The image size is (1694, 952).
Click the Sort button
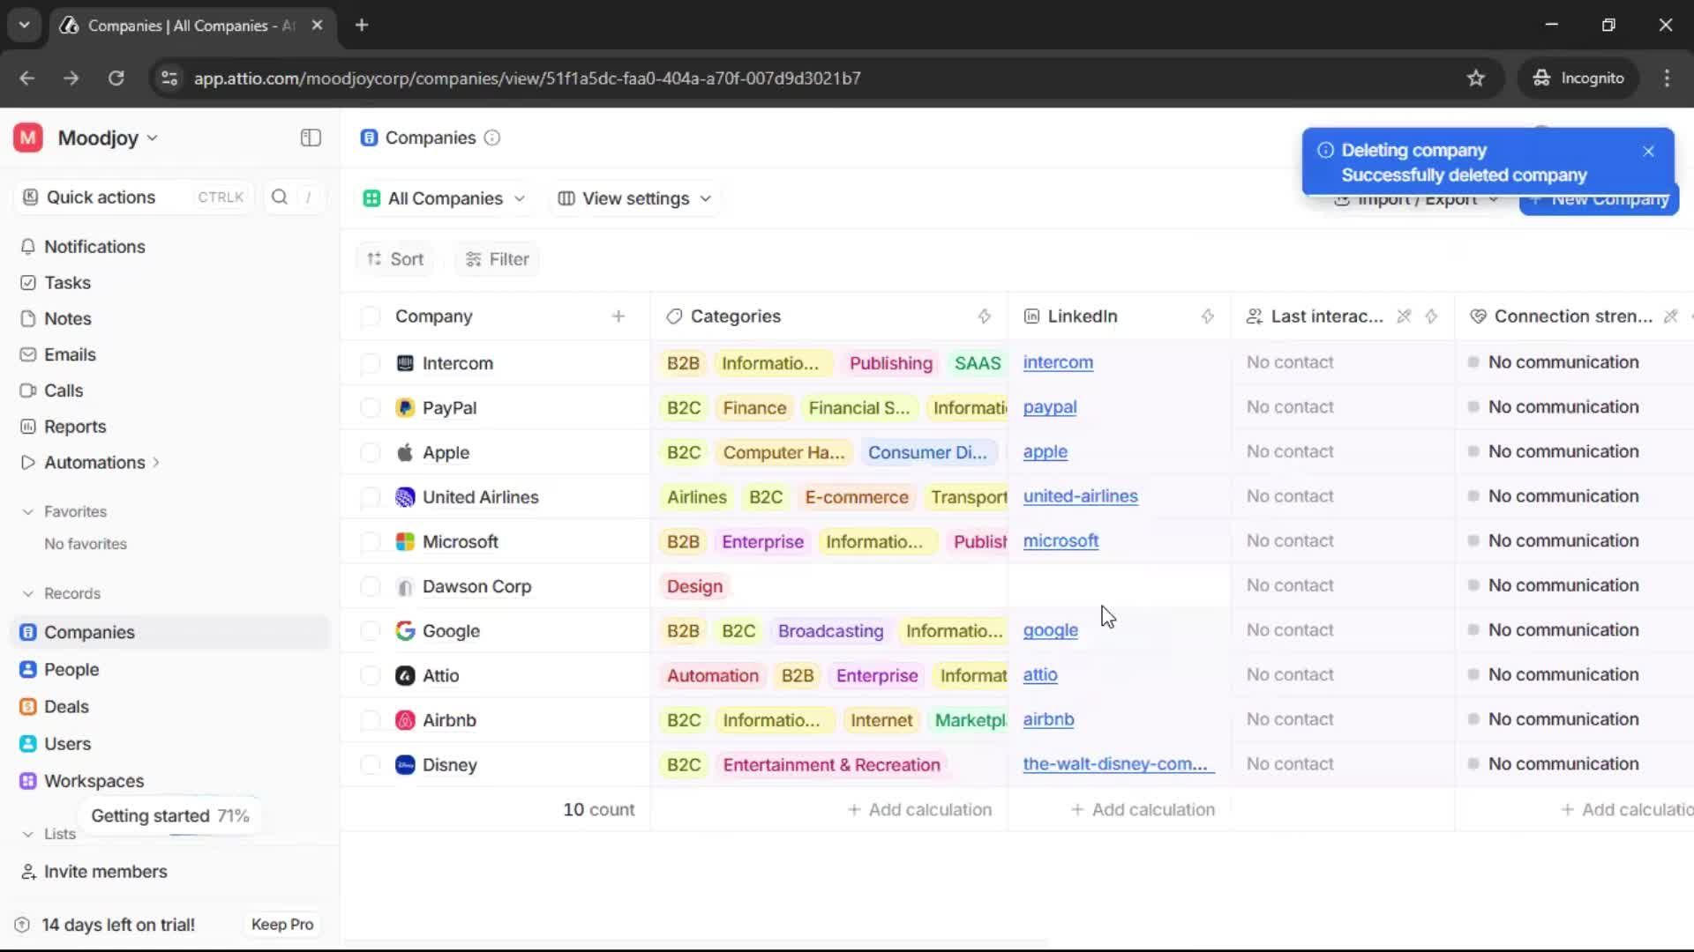(x=394, y=259)
